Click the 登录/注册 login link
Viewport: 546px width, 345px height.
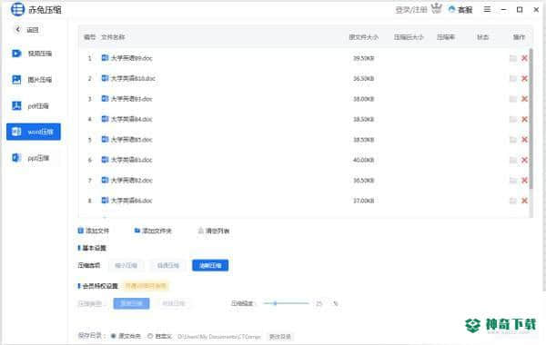[x=411, y=10]
